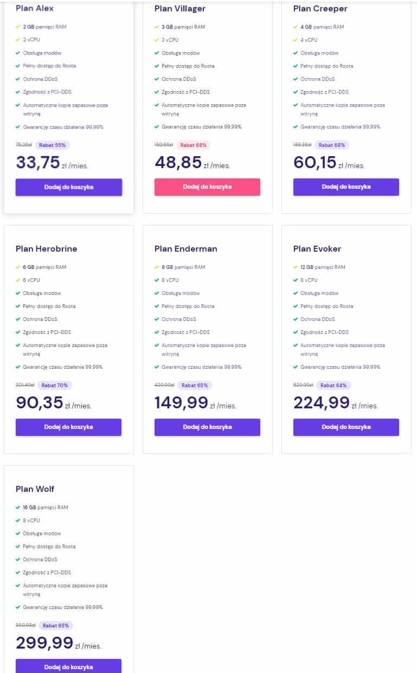The image size is (417, 673).
Task: Click checkmark beside 3 vCPU in Plan Villager
Action: click(157, 40)
